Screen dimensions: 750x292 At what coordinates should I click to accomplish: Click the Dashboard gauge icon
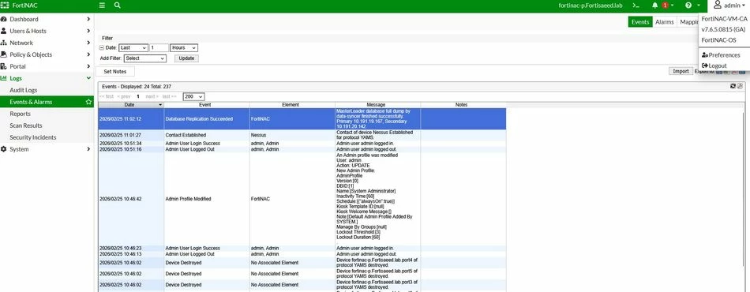(x=4, y=19)
